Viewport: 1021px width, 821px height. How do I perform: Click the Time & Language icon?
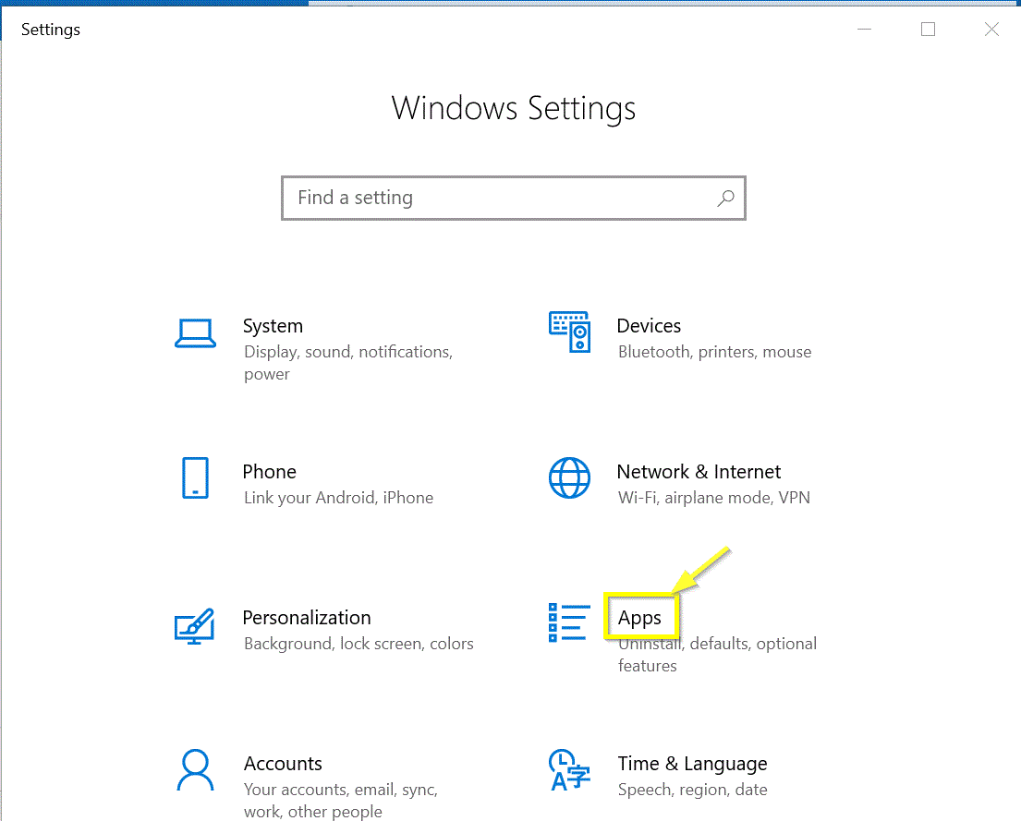[x=570, y=770]
